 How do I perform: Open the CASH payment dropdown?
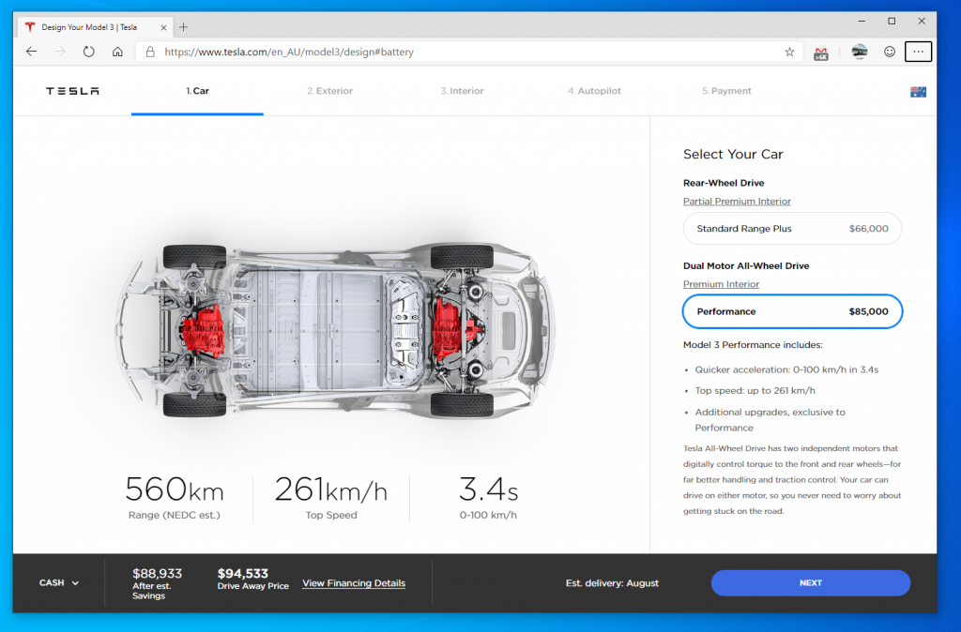59,583
